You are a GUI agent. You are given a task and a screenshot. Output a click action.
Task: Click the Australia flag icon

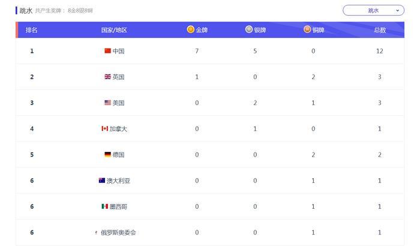pyautogui.click(x=102, y=181)
